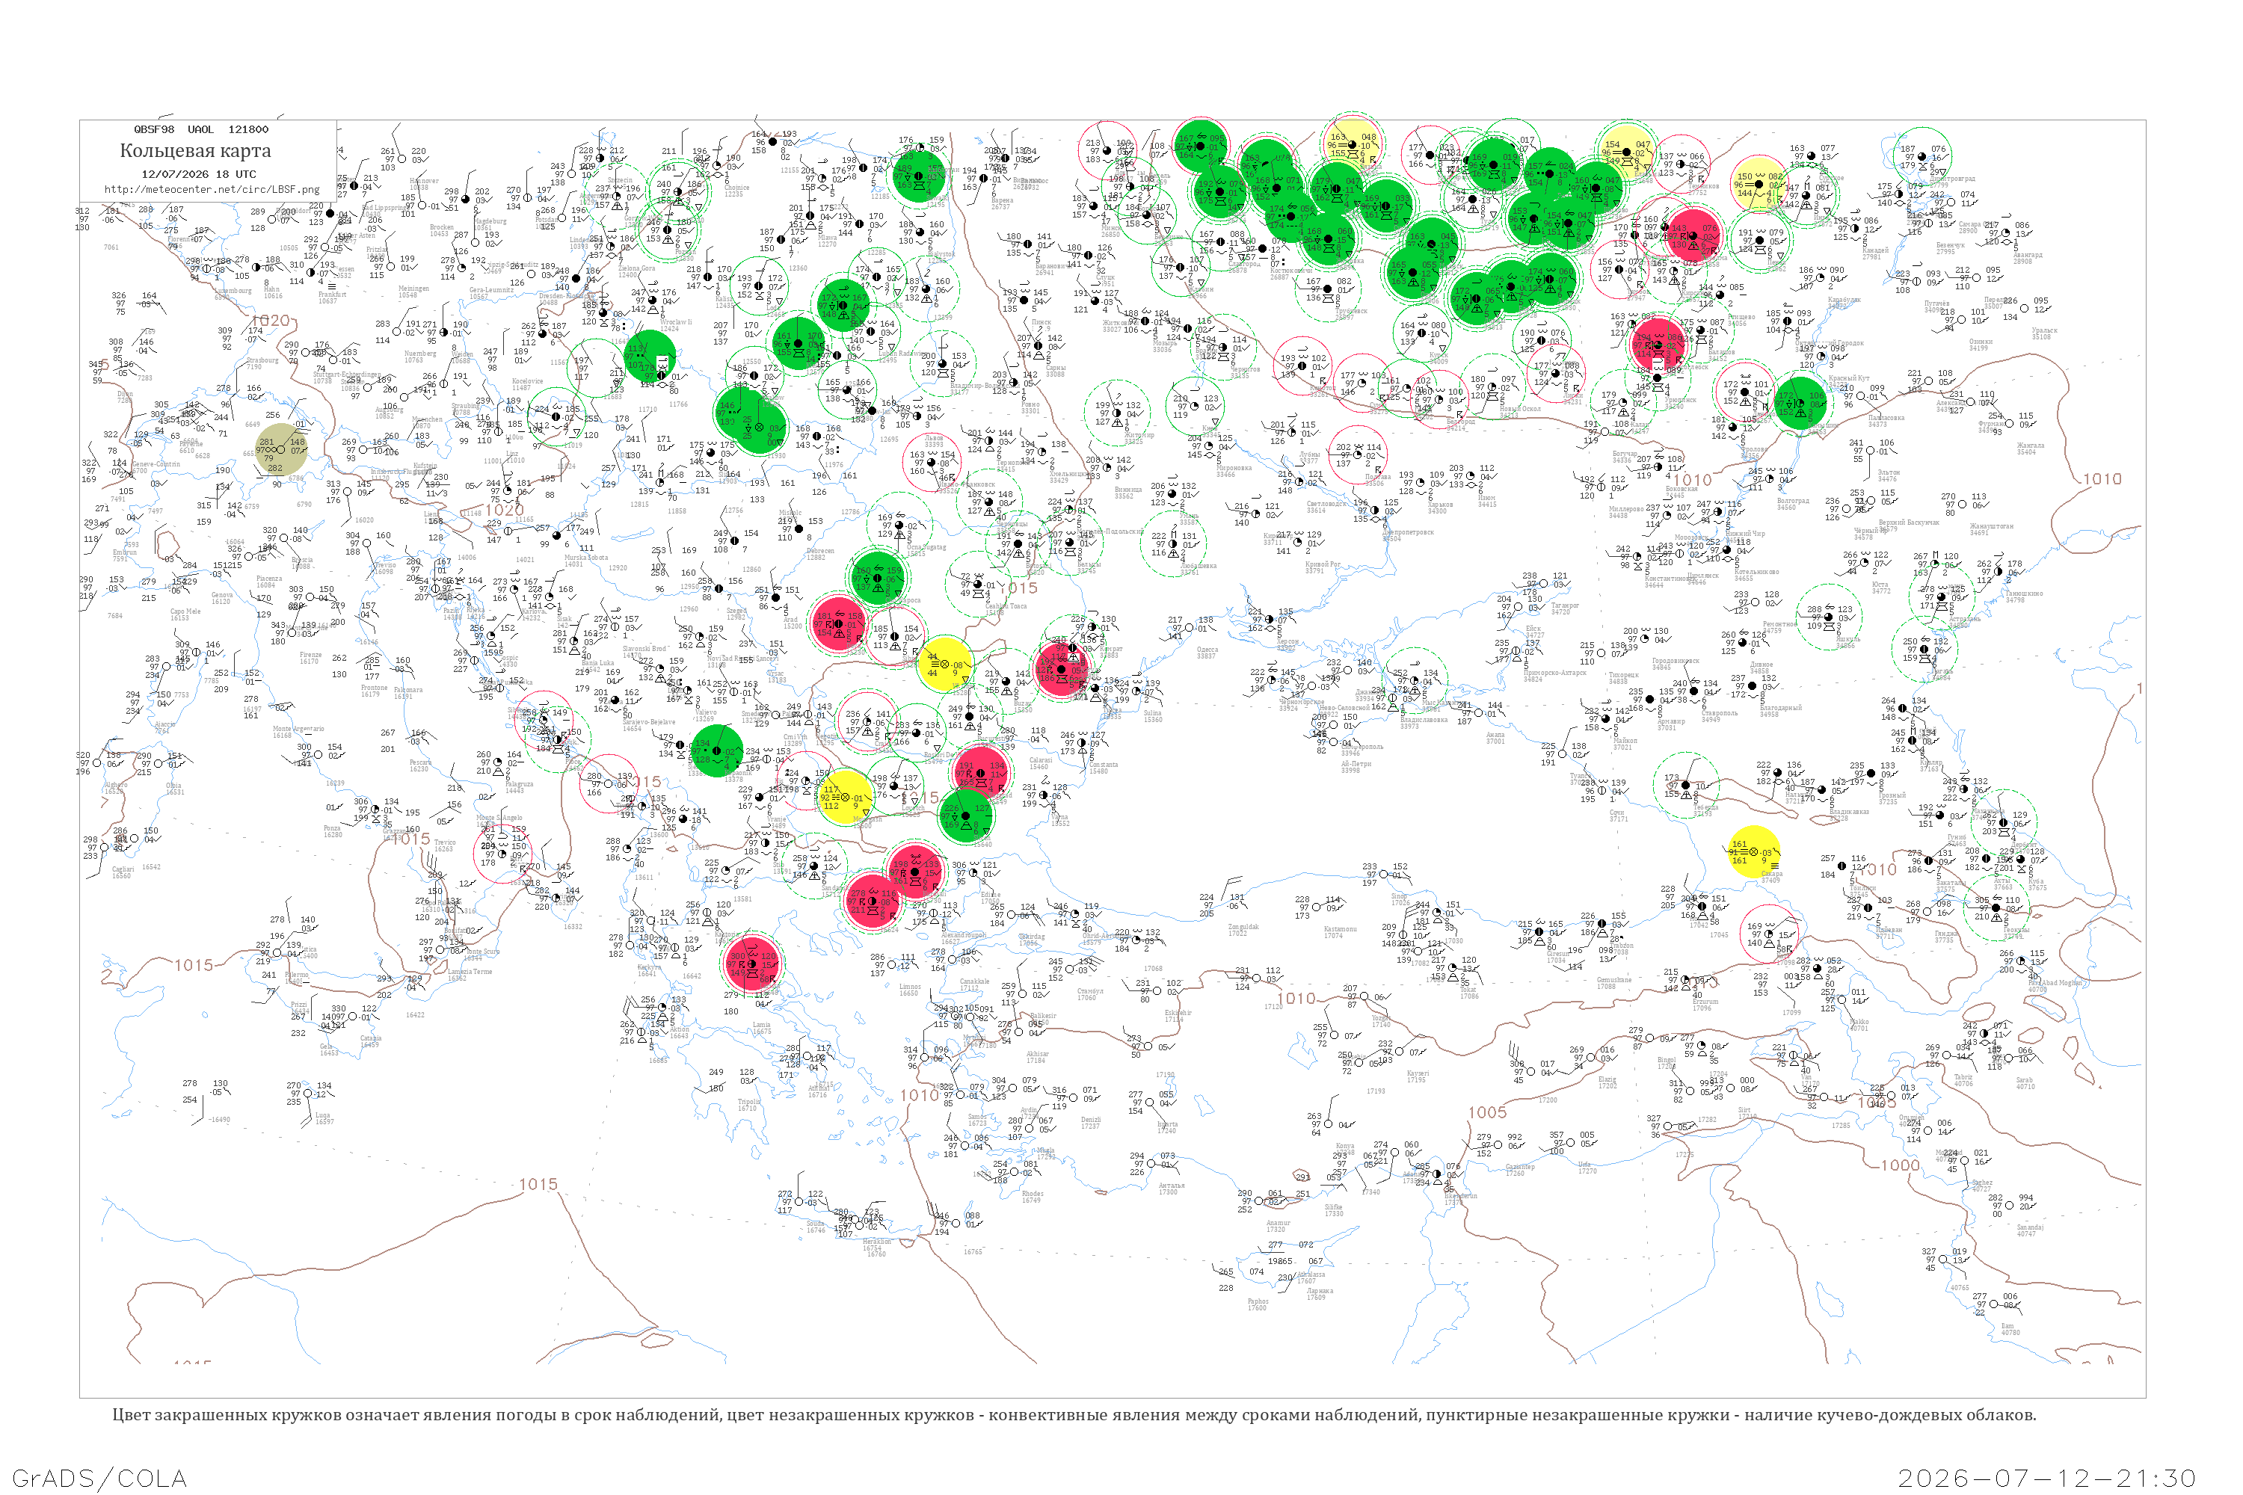Click the 'Canakkale 17112' station label

point(973,984)
